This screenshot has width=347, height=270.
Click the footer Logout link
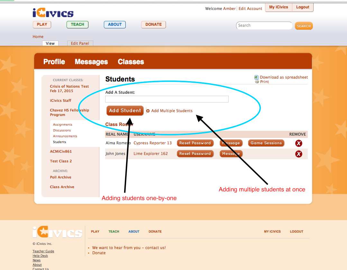click(x=297, y=231)
